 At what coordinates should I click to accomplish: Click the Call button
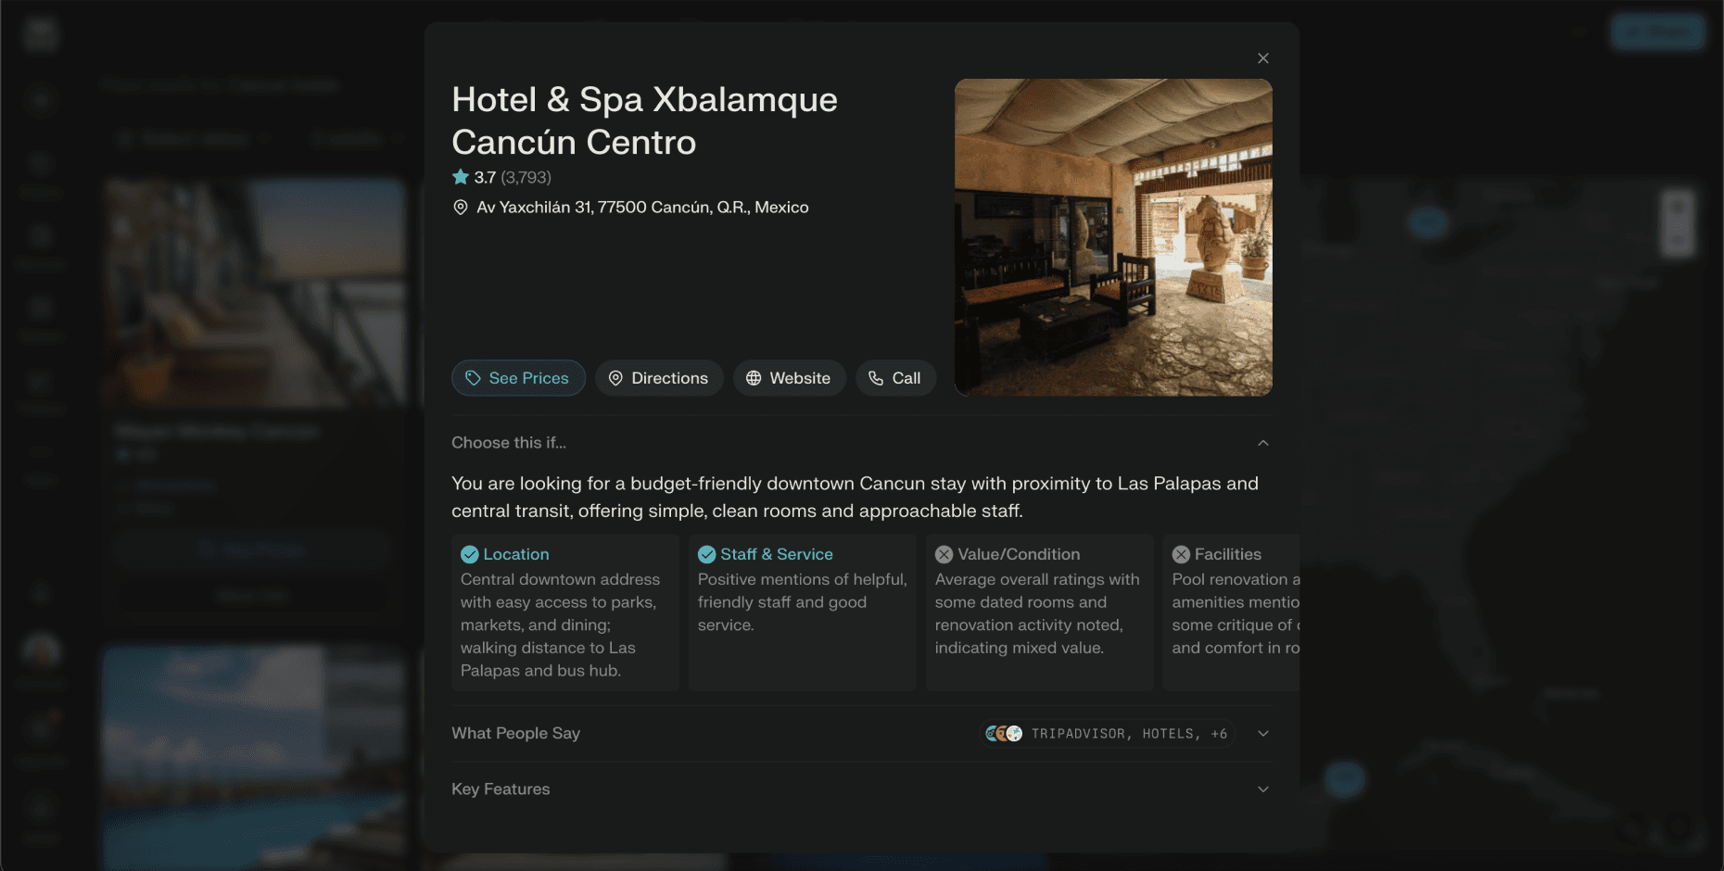(x=895, y=378)
